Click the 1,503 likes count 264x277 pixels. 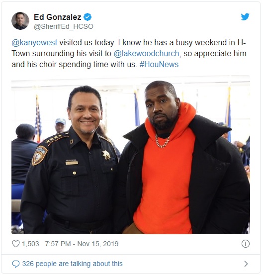[30, 244]
